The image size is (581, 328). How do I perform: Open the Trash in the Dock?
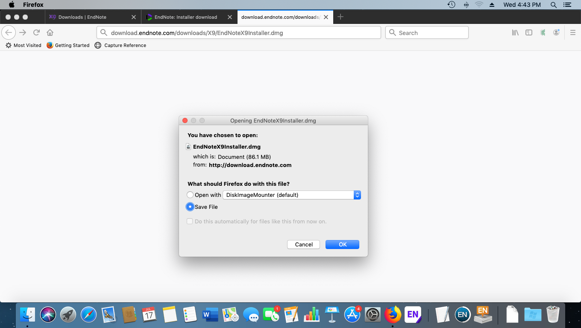(553, 315)
